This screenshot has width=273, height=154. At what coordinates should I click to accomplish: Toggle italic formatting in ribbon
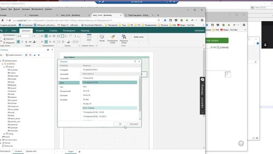tap(22, 42)
